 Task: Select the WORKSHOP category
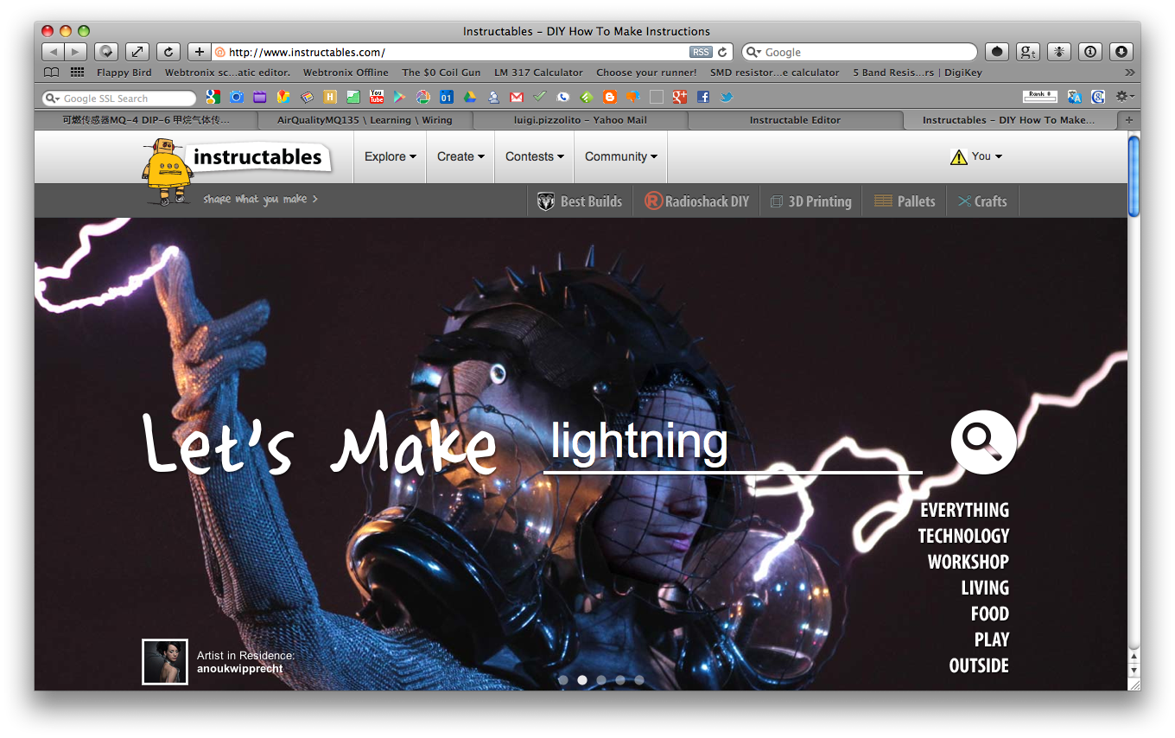coord(969,562)
